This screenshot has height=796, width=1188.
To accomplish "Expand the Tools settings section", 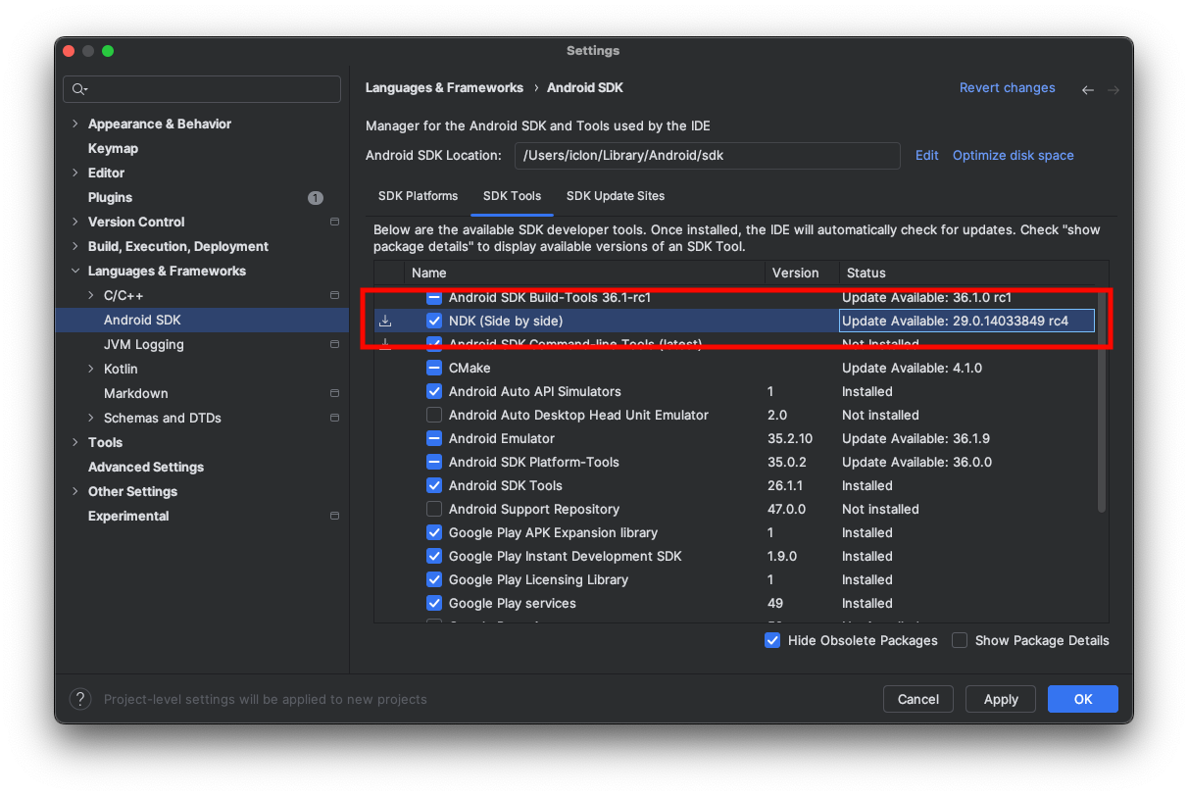I will (75, 442).
